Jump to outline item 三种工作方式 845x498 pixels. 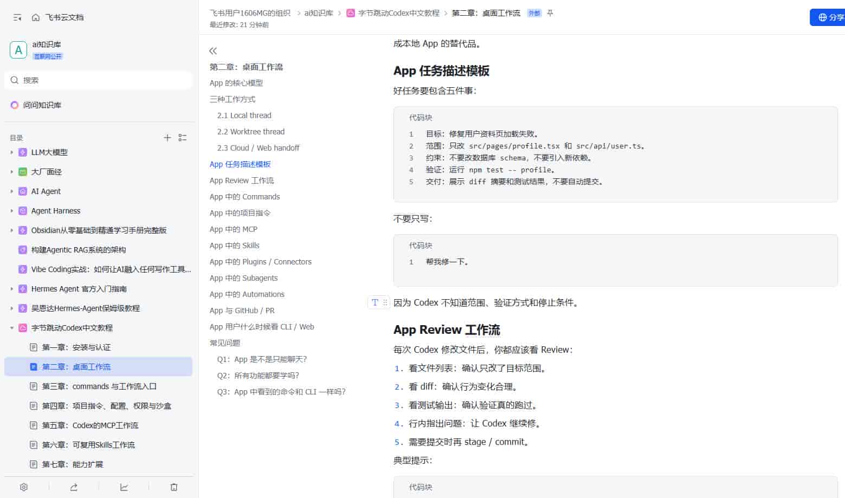pyautogui.click(x=233, y=99)
